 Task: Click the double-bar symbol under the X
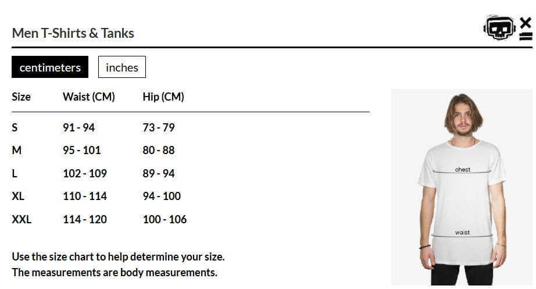tap(526, 36)
